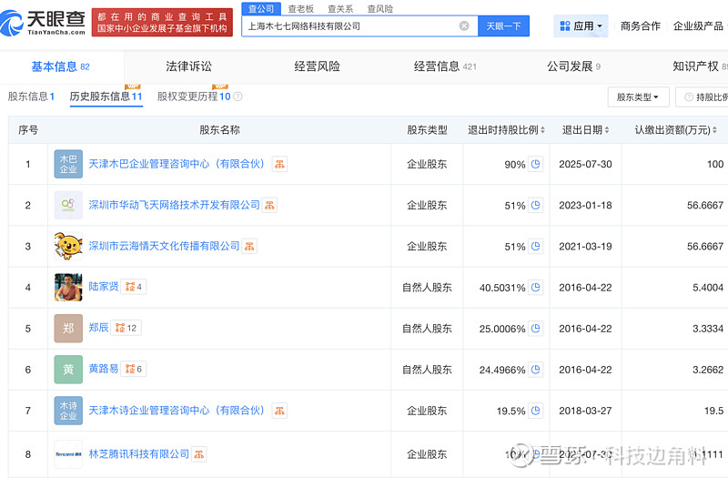Open the 应用 dropdown menu
The image size is (728, 478).
tap(581, 26)
